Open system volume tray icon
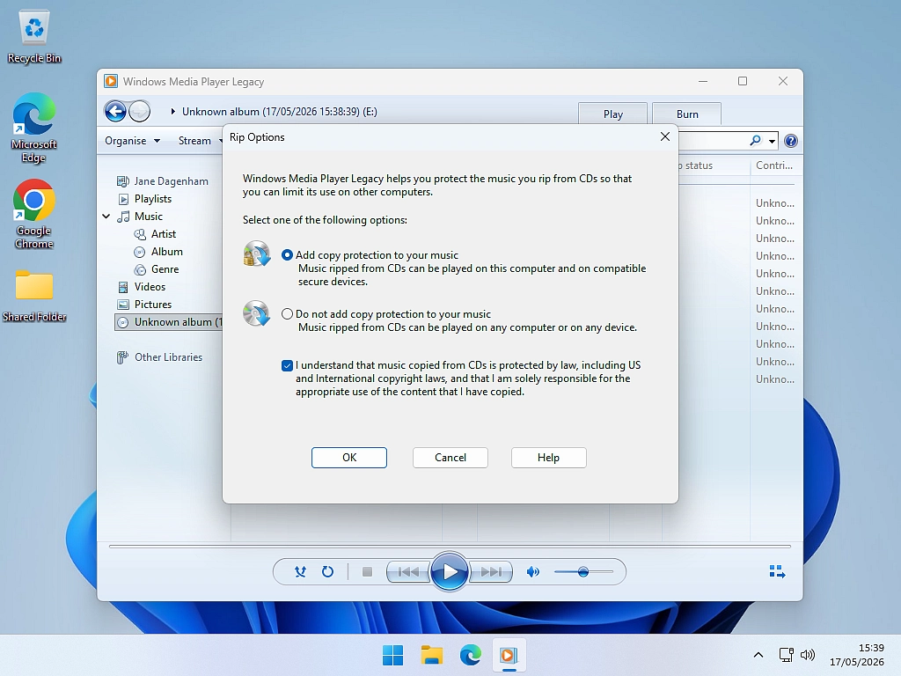 coord(808,655)
